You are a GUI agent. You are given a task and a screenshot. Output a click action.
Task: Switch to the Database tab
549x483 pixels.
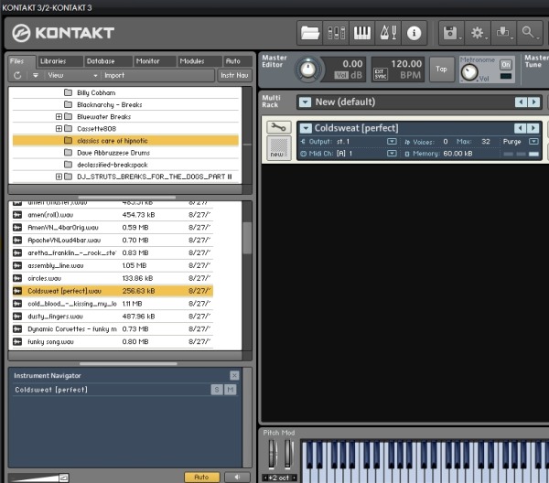(x=108, y=61)
